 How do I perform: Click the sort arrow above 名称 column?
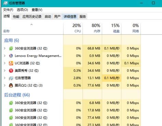pos(31,25)
